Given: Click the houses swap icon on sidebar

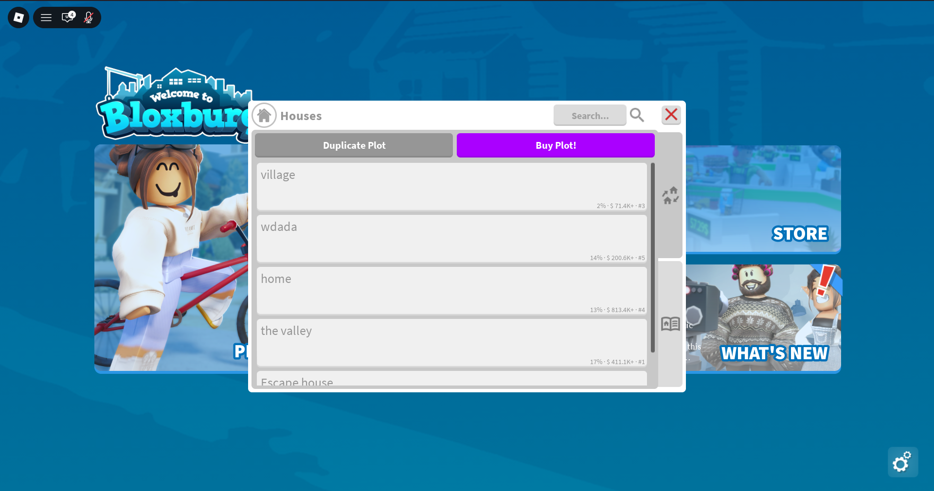Looking at the screenshot, I should click(x=670, y=195).
